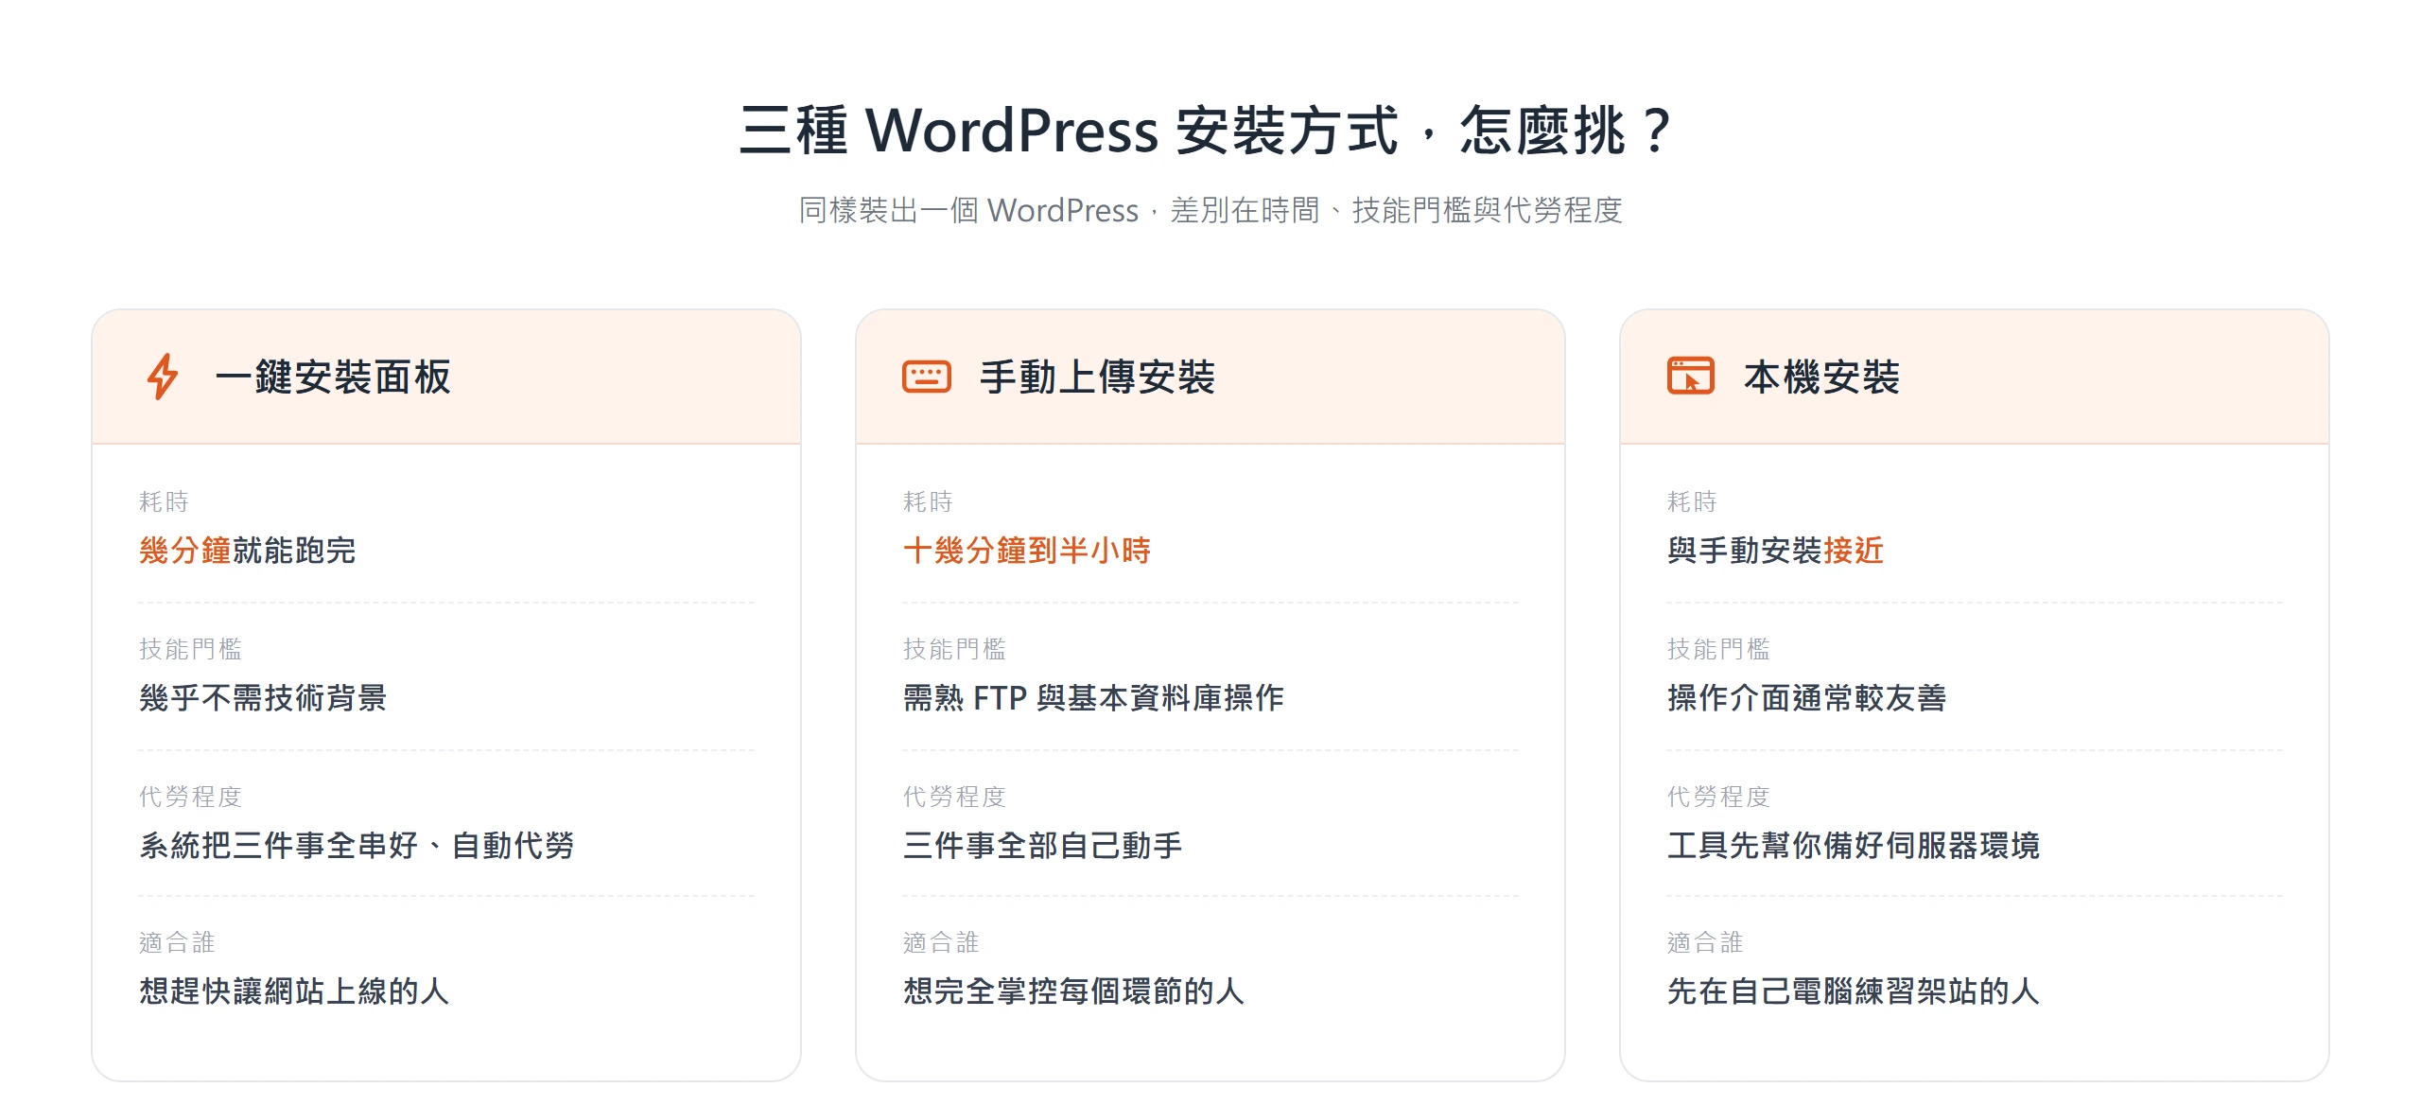Click the 耗時 label in 手動上傳安裝 card
This screenshot has width=2421, height=1105.
coord(928,501)
